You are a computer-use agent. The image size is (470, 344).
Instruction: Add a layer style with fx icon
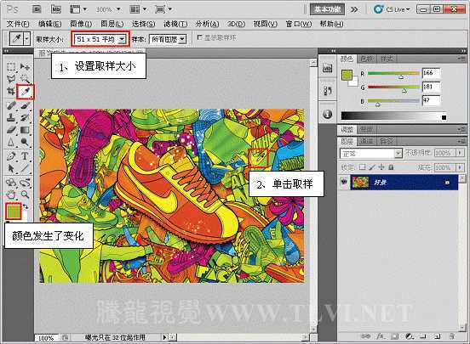click(381, 336)
